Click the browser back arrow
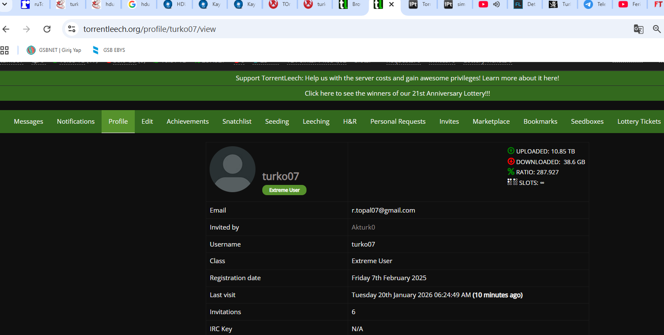664x335 pixels. click(x=6, y=29)
